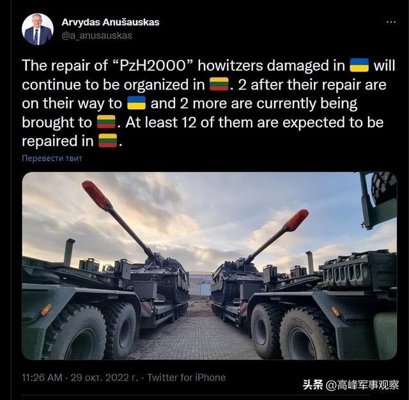The height and width of the screenshot is (400, 409).
Task: Click Lithuanian flag emoji after "brought to"
Action: [106, 122]
